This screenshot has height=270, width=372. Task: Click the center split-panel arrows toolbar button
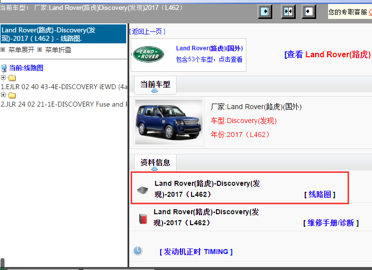(288, 11)
